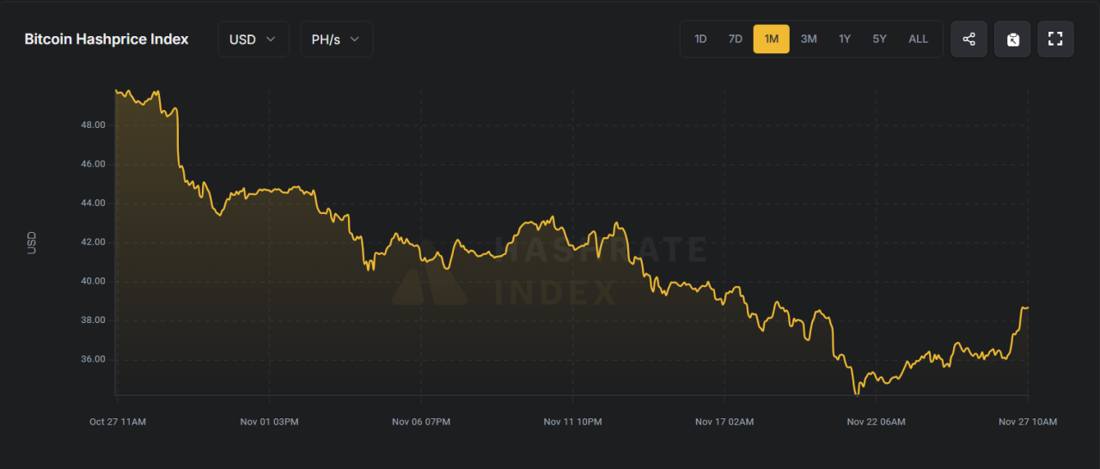Select the 3M time range
This screenshot has height=469, width=1100.
click(808, 40)
